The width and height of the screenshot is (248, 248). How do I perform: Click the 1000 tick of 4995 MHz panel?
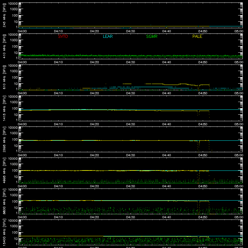pos(14,164)
